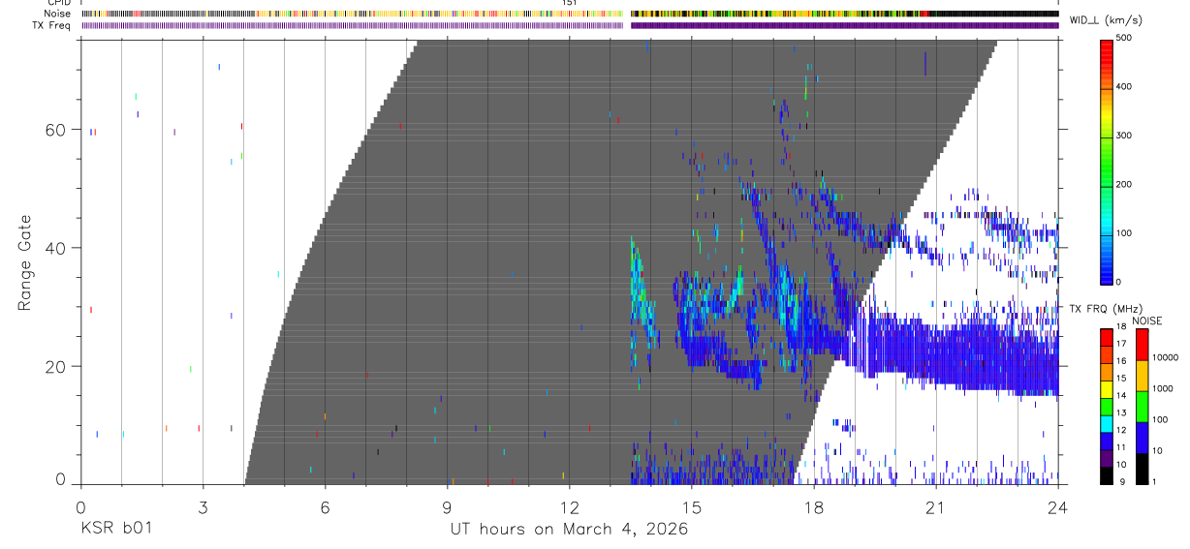The width and height of the screenshot is (1190, 549).
Task: Click the 21 tick label on UT hours axis
Action: coord(936,507)
